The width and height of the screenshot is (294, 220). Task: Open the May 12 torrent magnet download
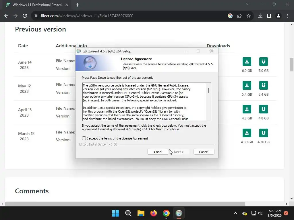point(264,85)
